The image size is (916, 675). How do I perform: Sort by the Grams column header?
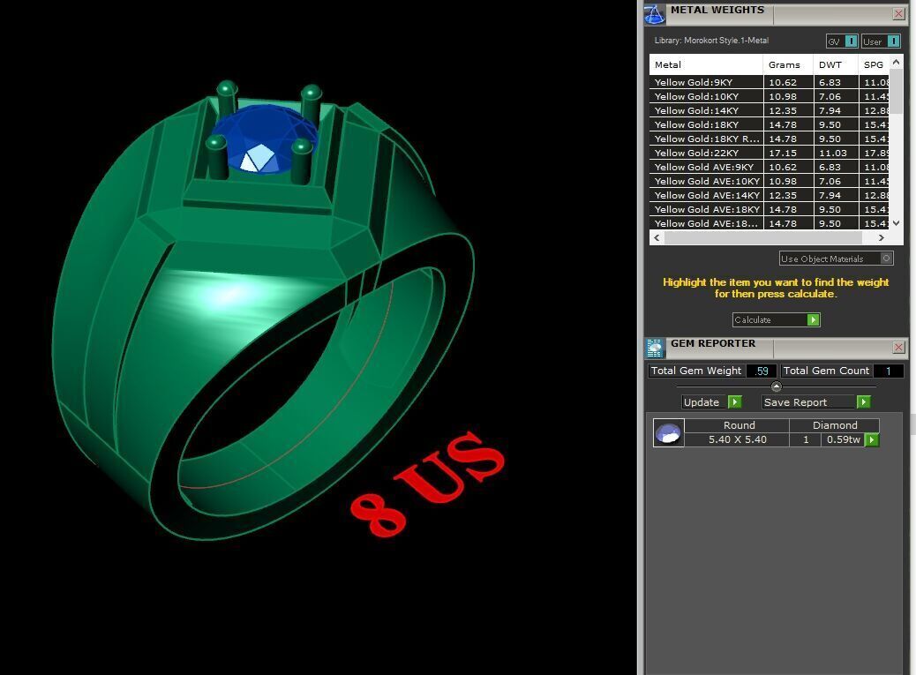point(787,64)
